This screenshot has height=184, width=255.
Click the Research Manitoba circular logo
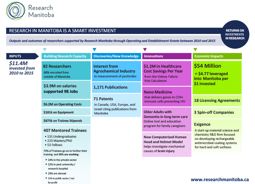[16, 11]
